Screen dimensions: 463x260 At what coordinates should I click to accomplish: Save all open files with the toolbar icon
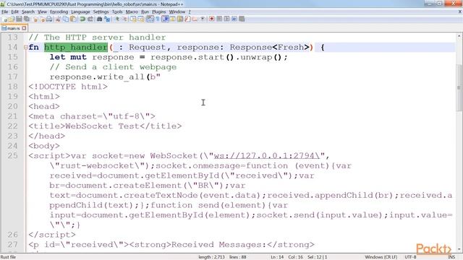tap(26, 19)
